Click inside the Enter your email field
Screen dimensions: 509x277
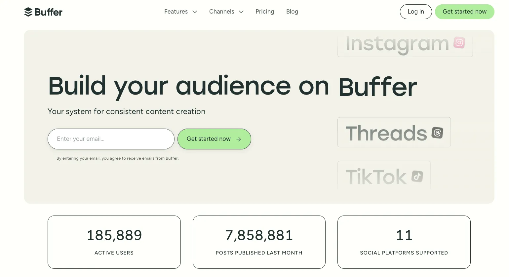111,139
